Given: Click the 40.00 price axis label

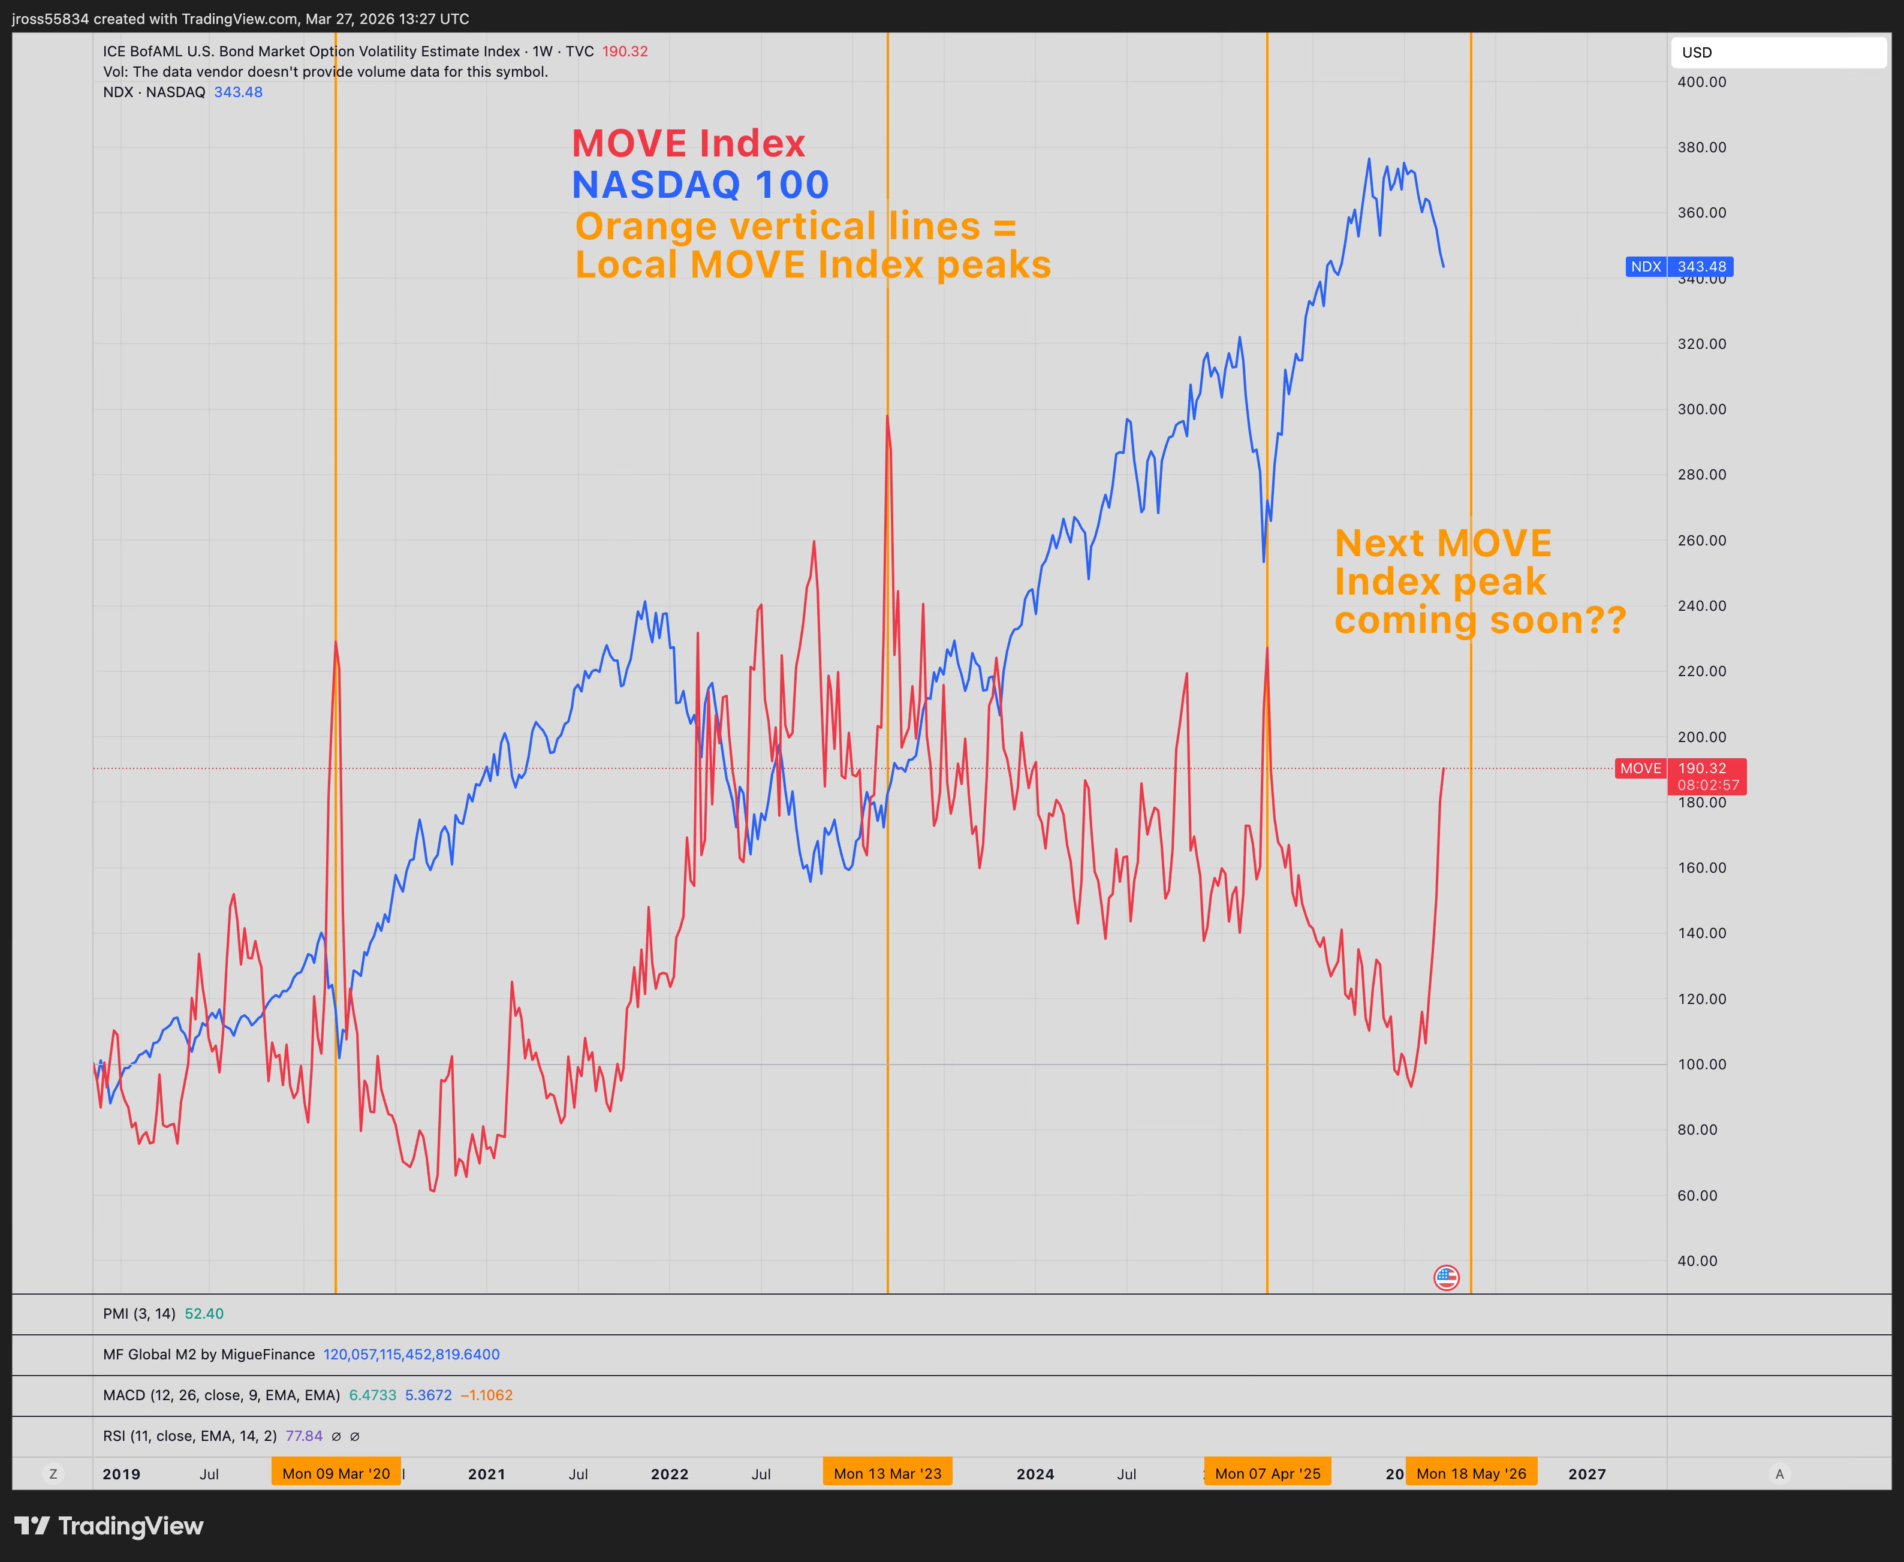Looking at the screenshot, I should click(1697, 1261).
